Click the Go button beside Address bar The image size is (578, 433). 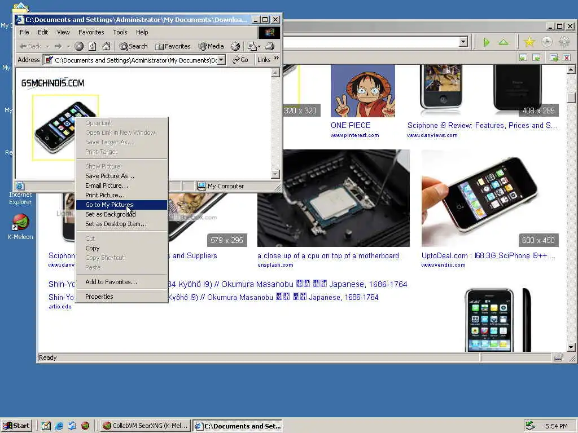pos(240,60)
